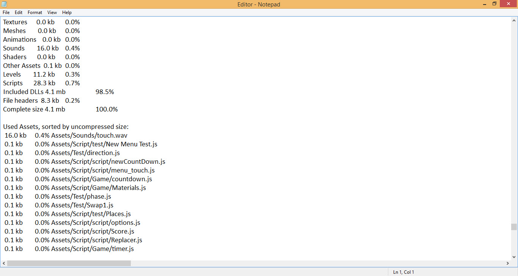Screen dimensions: 518x276
Task: Click the "Assets/Test/Swap1.js" line
Action: coord(59,205)
